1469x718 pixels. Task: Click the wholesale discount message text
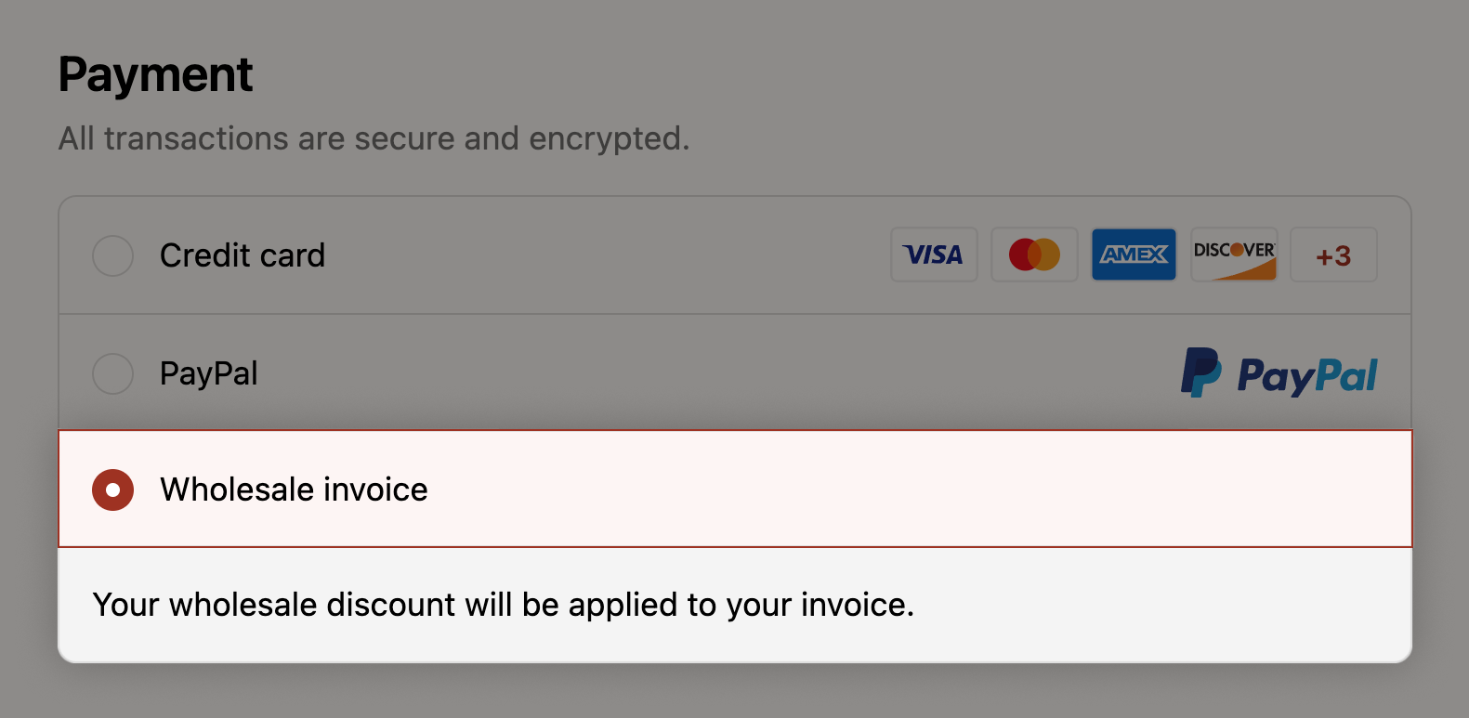504,605
